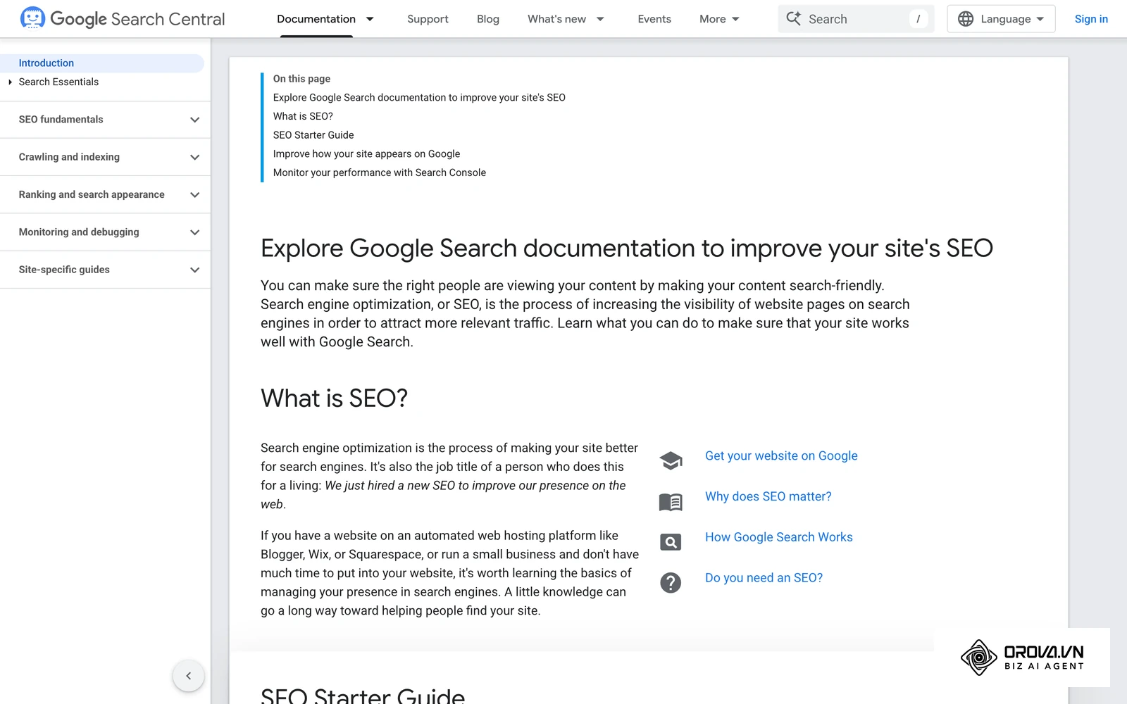The height and width of the screenshot is (704, 1127).
Task: Click the magnifier icon beside How Google Search Works
Action: [671, 542]
